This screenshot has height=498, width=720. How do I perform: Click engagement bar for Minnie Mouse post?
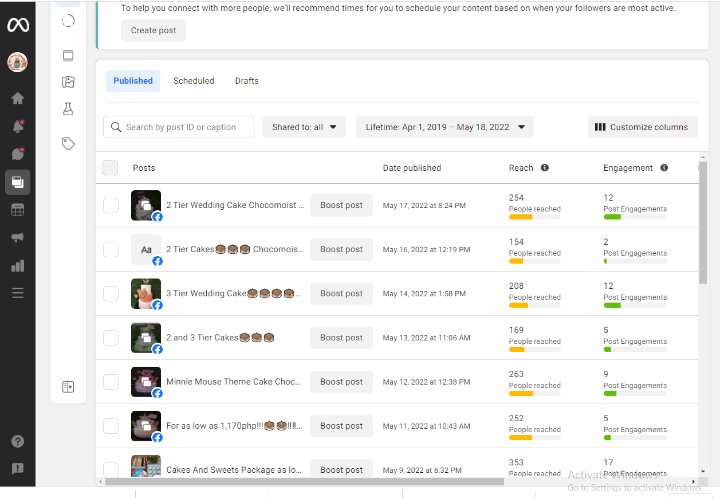point(635,394)
